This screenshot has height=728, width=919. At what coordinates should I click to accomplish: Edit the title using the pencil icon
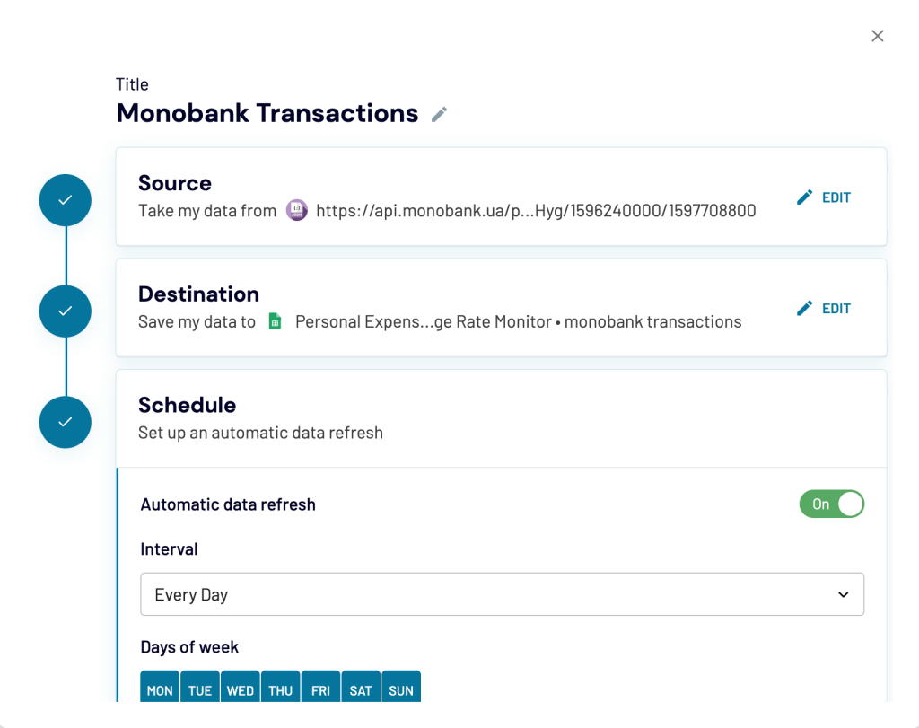click(439, 114)
